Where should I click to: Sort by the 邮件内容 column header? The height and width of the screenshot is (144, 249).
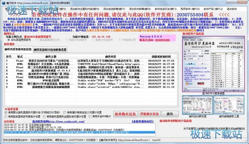111,57
